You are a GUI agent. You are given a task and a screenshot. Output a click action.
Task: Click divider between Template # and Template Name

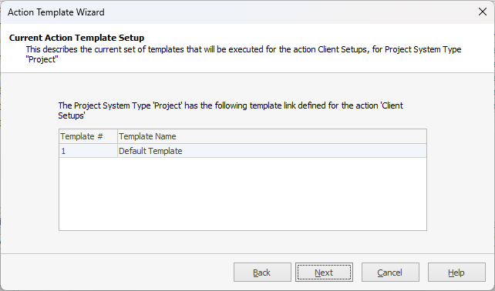coord(117,136)
